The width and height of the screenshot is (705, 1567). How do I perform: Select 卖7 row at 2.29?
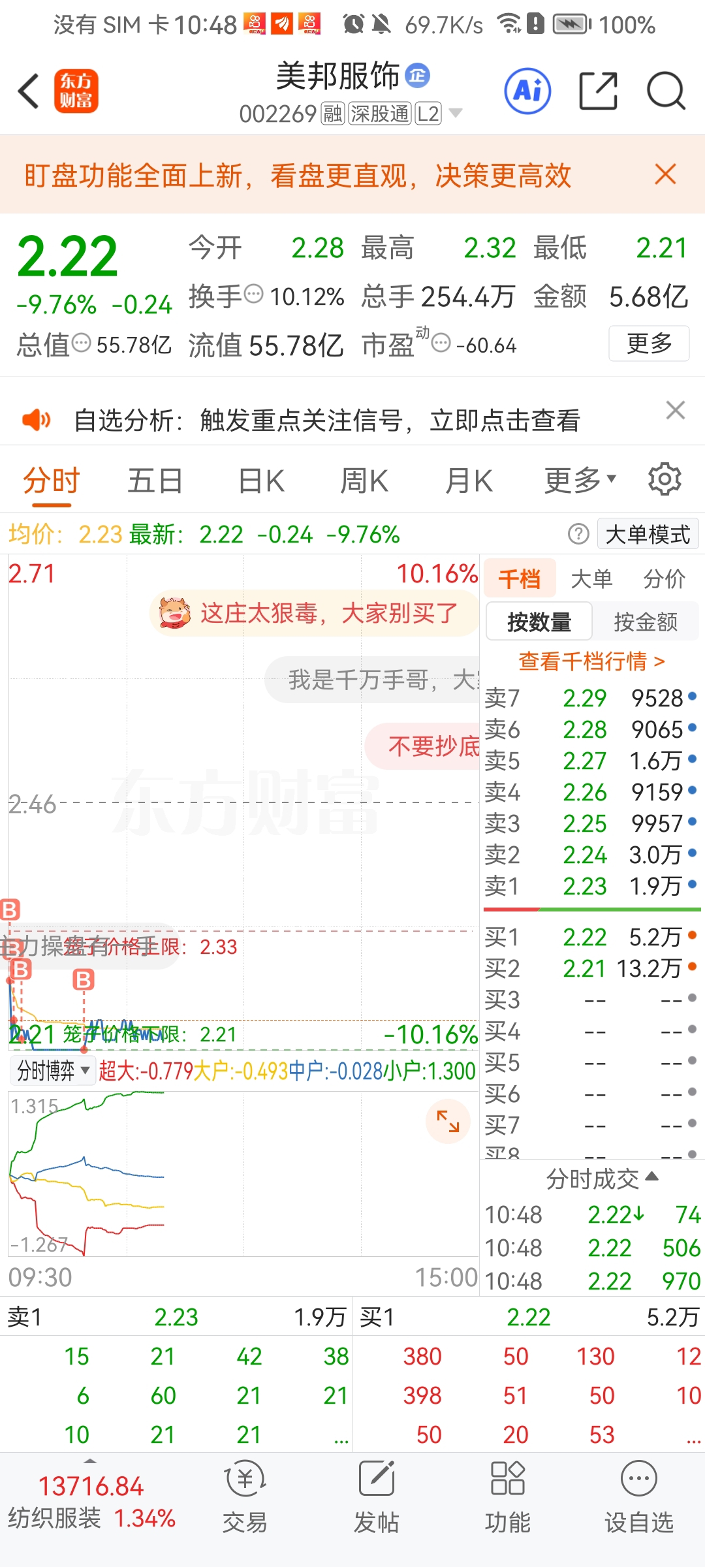591,698
